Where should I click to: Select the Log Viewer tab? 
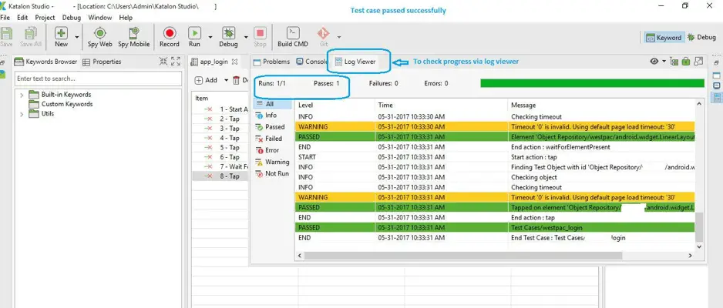click(x=355, y=62)
